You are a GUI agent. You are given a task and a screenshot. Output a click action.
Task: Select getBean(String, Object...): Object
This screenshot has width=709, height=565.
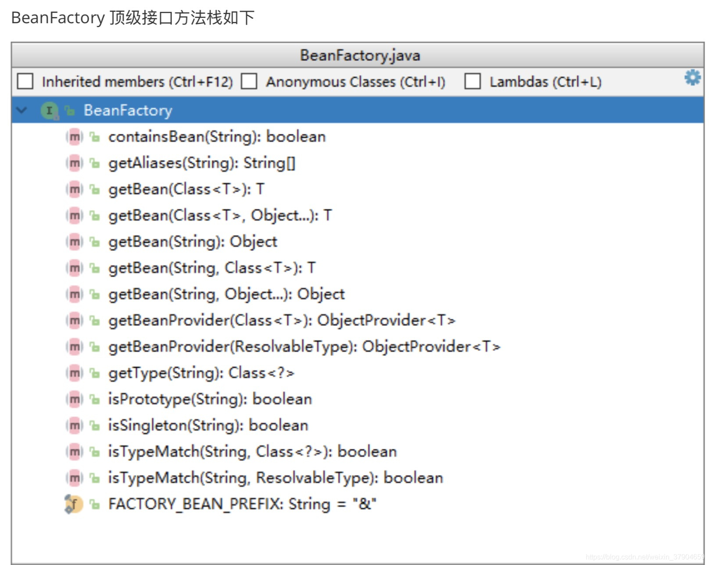(227, 294)
